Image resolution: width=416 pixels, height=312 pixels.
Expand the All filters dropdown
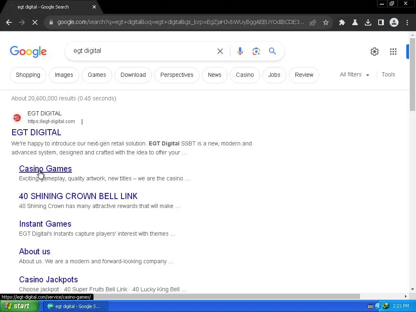click(x=354, y=75)
